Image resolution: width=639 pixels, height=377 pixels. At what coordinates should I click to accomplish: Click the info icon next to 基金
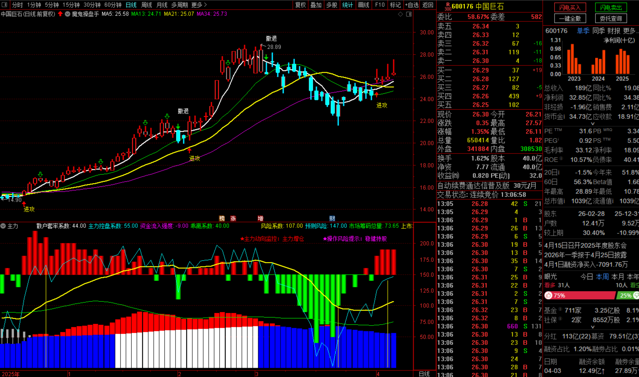560,309
